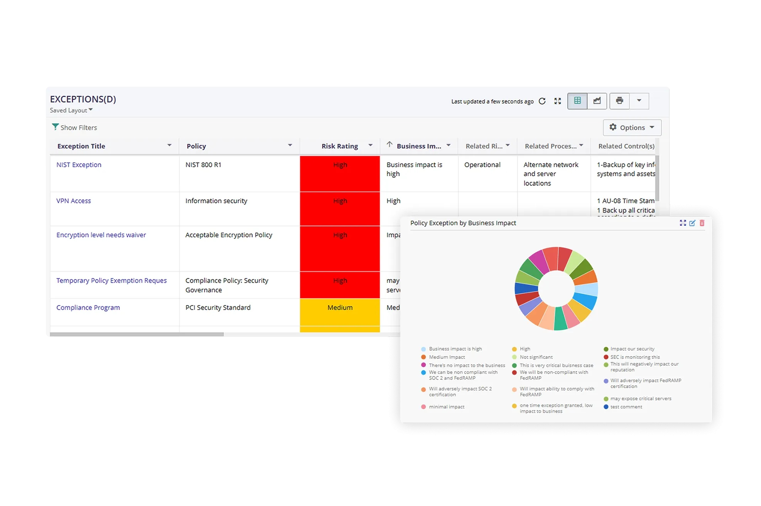This screenshot has width=761, height=506.
Task: Switch to the table grid view
Action: tap(577, 101)
